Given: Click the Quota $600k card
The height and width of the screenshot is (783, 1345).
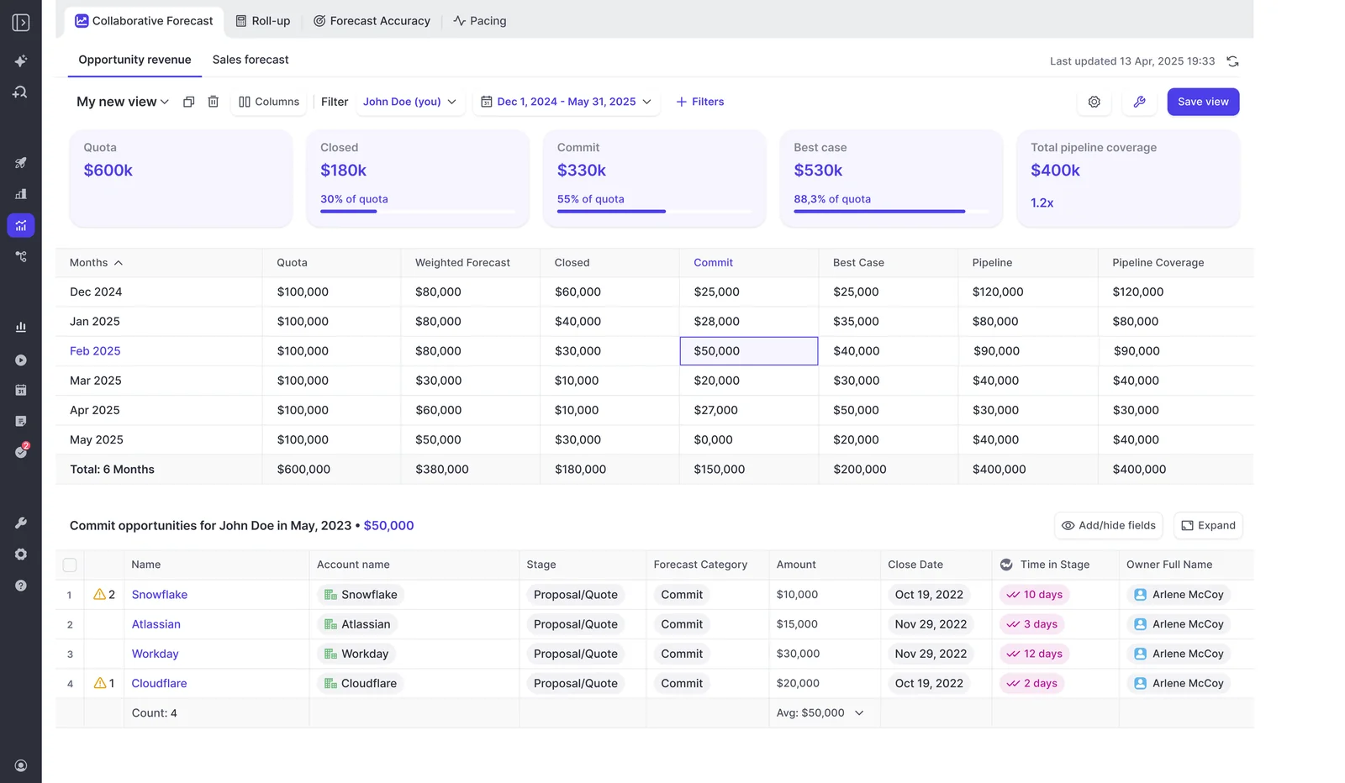Looking at the screenshot, I should [181, 178].
